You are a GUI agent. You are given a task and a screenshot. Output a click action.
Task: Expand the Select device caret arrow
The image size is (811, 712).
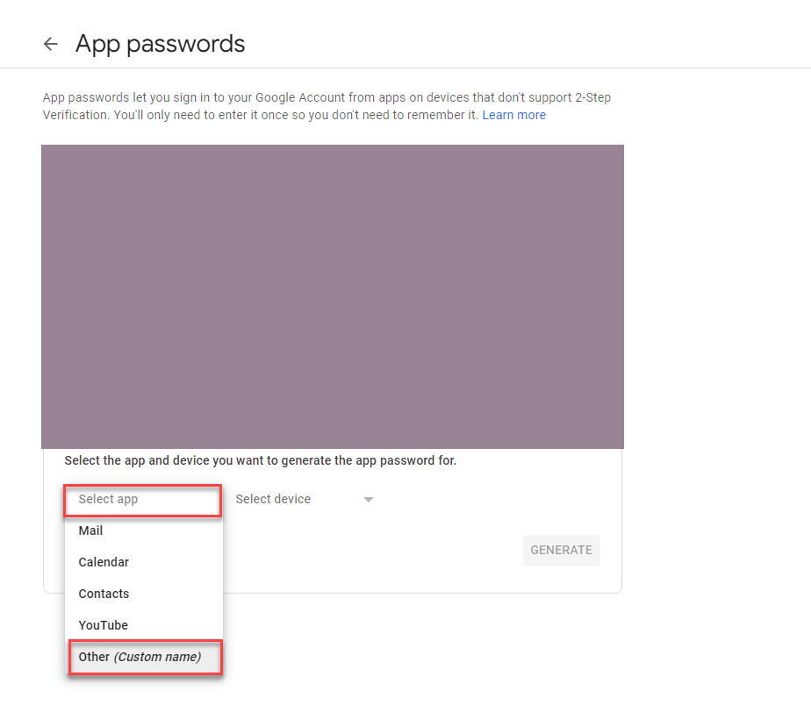coord(369,500)
